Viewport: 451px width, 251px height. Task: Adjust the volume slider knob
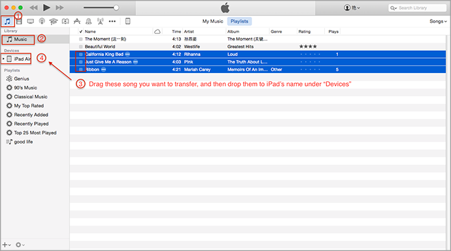tap(116, 8)
